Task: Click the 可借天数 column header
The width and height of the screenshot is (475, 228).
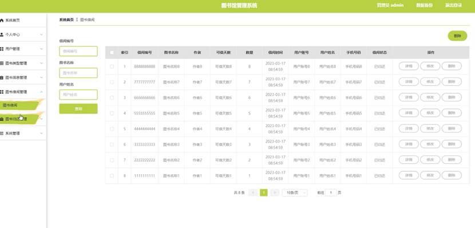Action: pyautogui.click(x=223, y=53)
